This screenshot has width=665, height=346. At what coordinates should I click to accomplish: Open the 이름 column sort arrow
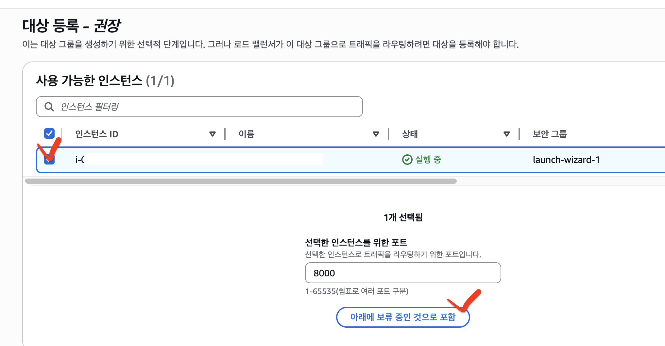pyautogui.click(x=376, y=134)
